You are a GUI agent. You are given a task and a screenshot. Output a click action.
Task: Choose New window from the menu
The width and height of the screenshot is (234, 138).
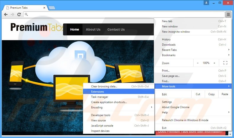coord(193,26)
